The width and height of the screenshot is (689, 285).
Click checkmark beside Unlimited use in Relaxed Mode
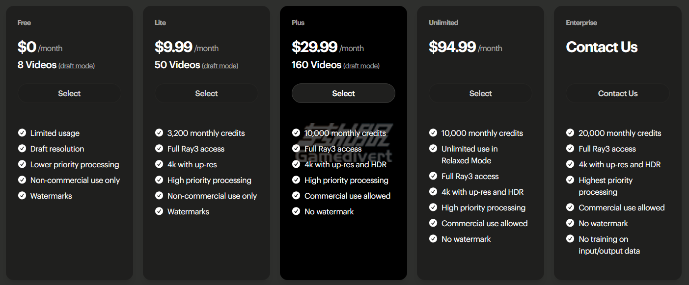(433, 149)
